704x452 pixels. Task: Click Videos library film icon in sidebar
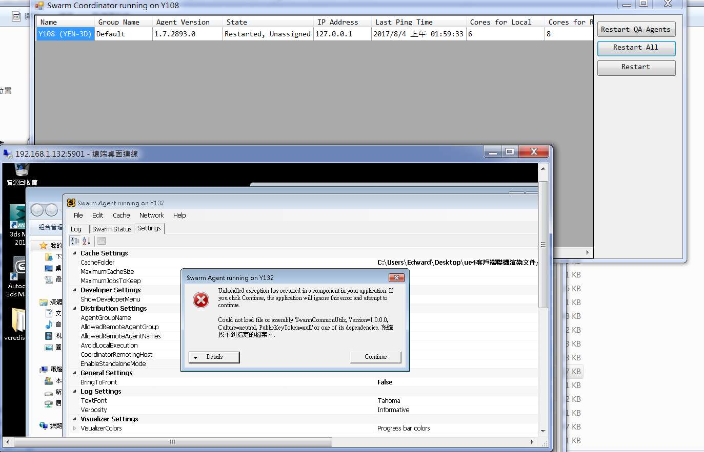point(49,336)
